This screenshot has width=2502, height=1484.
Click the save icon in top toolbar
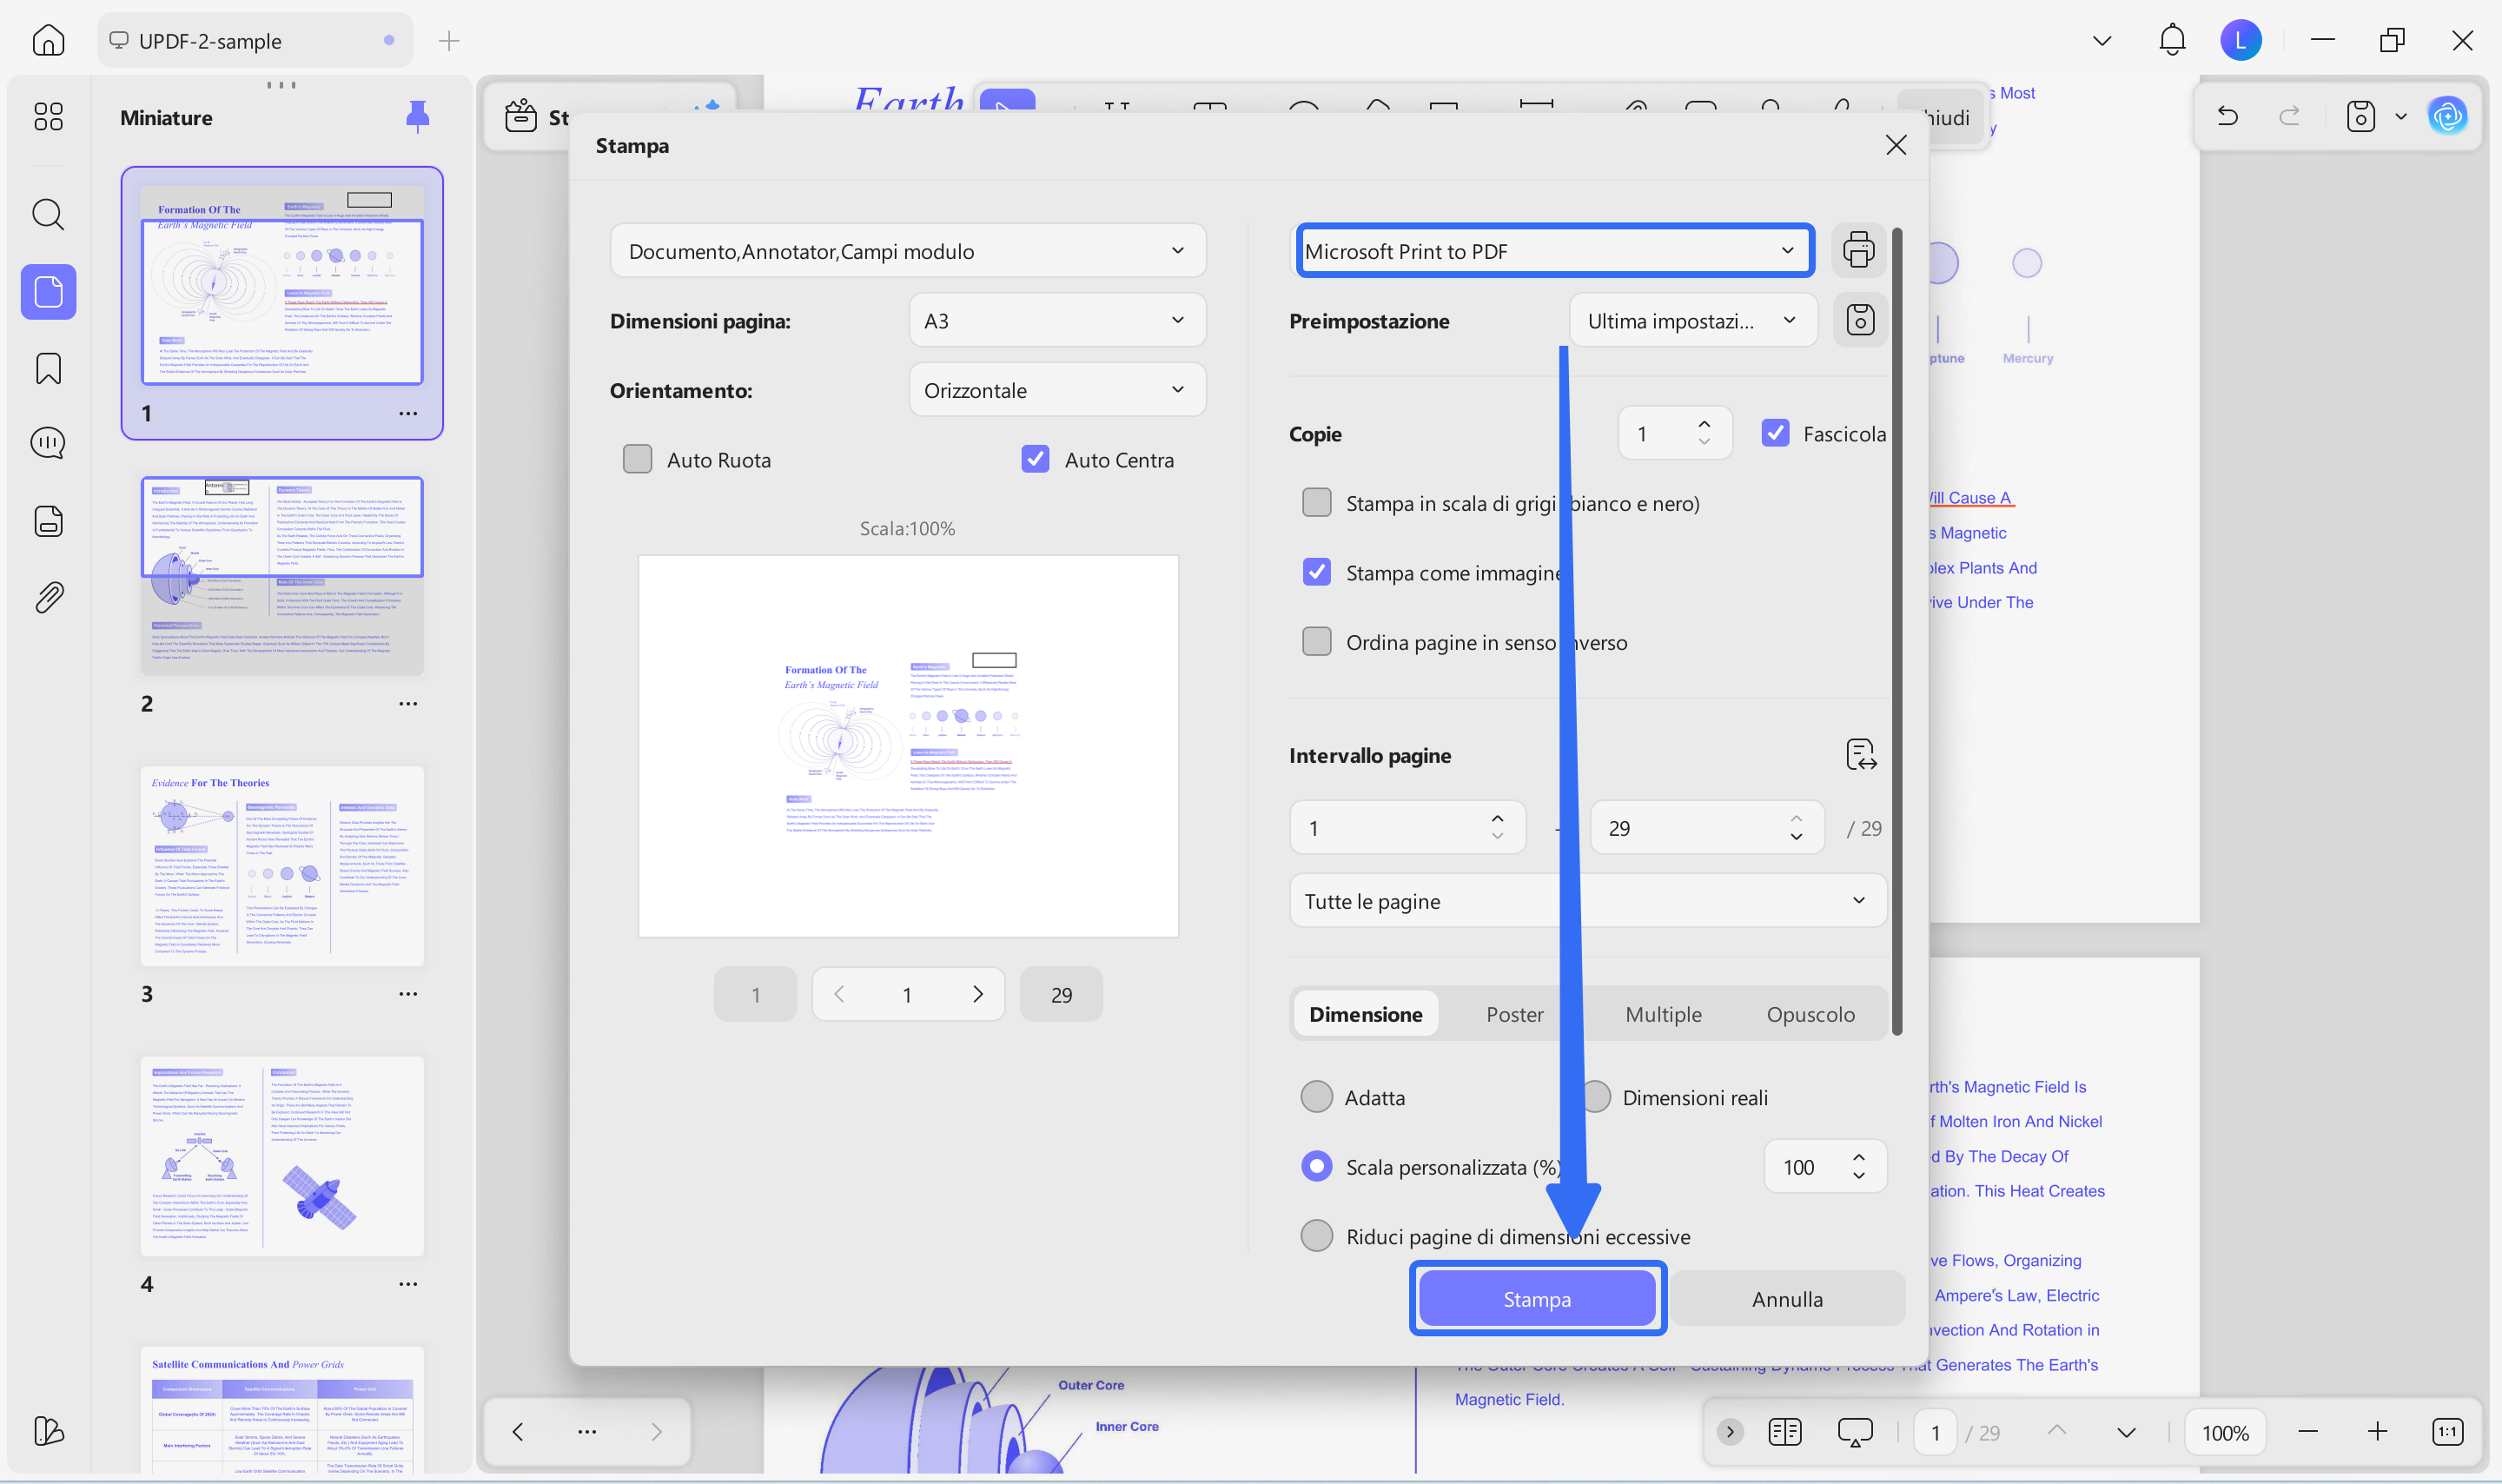[x=2360, y=116]
